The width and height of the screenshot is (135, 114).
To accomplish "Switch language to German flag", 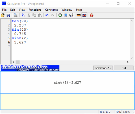I will 79,15.
